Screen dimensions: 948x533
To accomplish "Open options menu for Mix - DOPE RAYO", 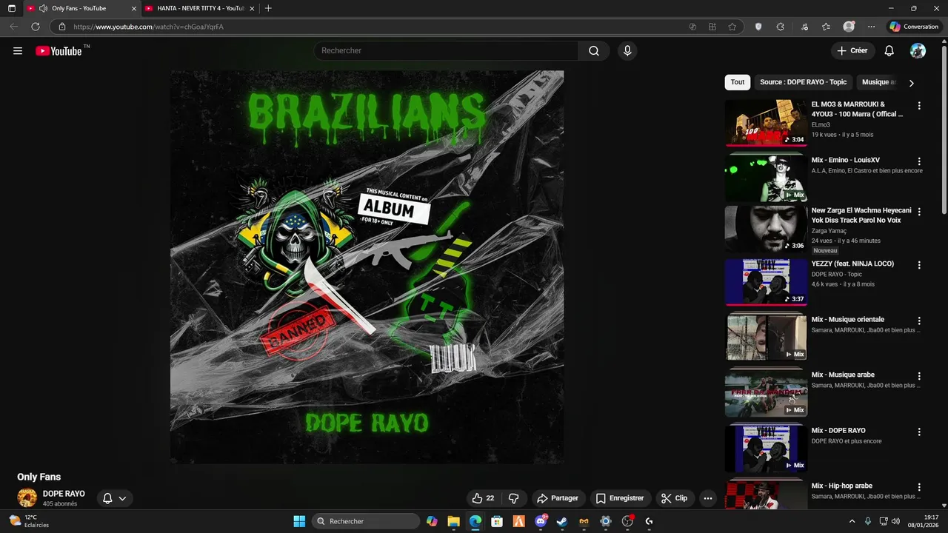I will pyautogui.click(x=919, y=432).
